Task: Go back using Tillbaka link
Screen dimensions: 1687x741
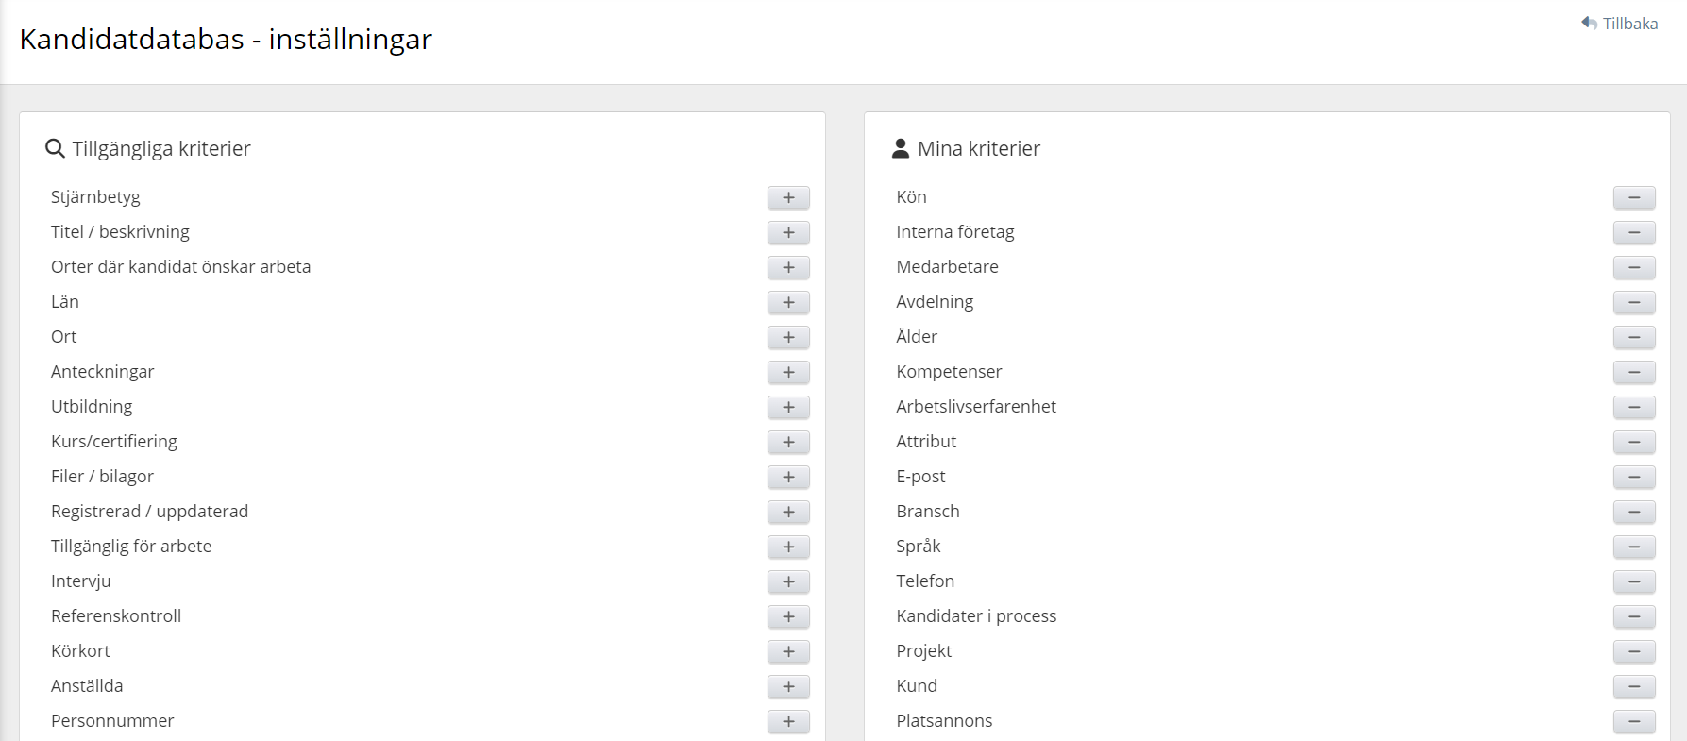Action: [1620, 24]
